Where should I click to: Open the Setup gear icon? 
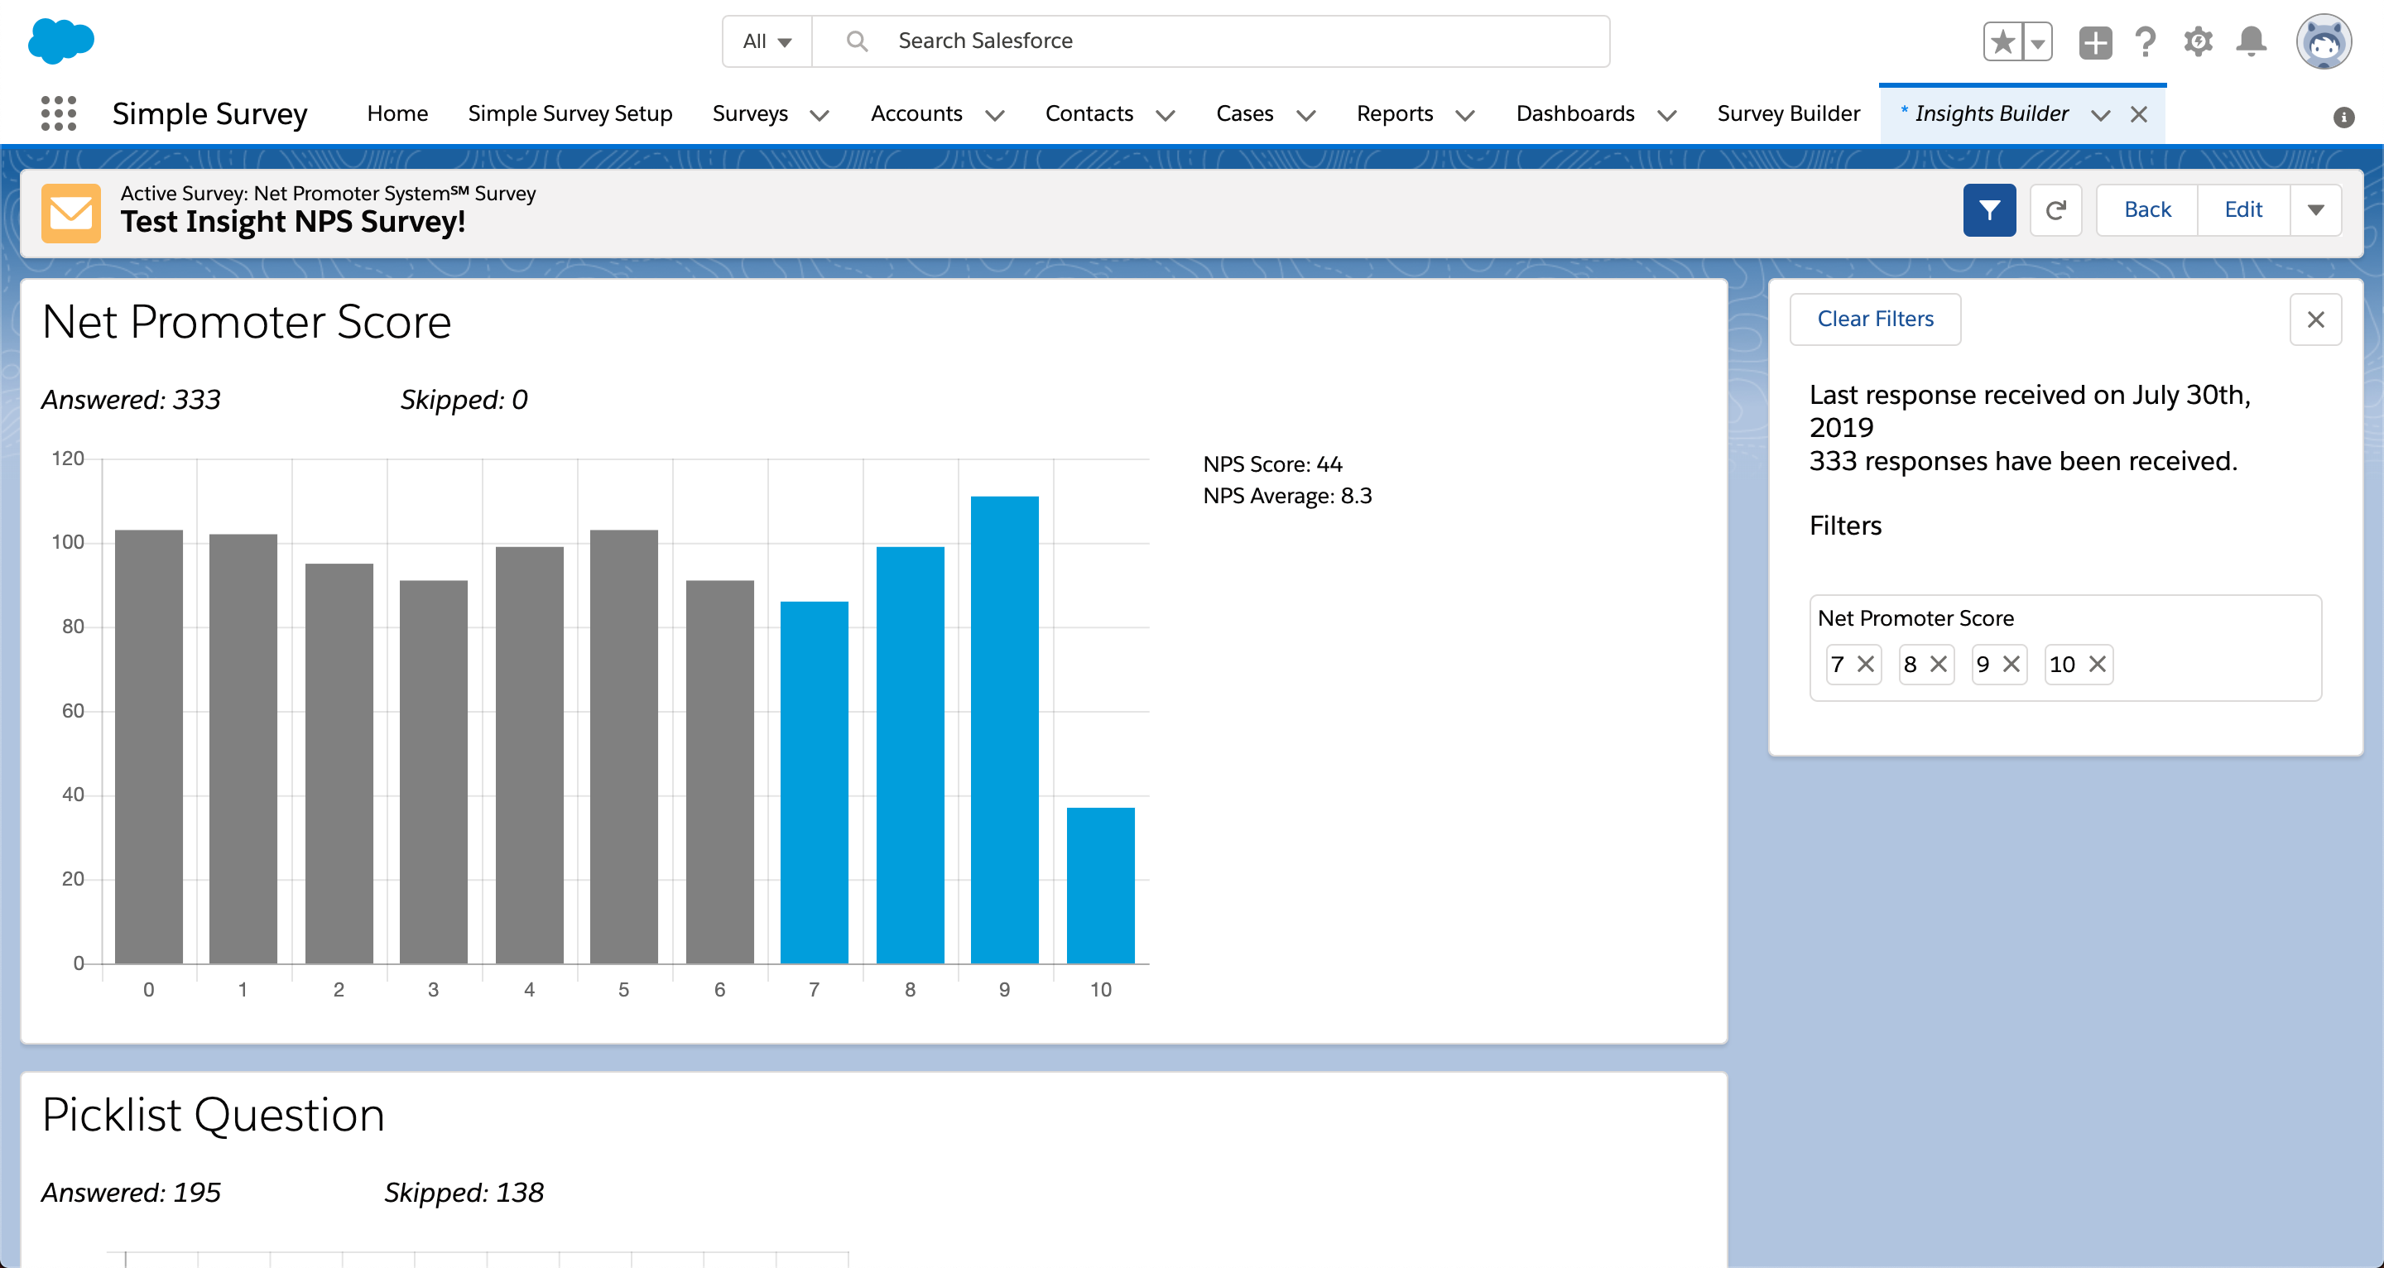point(2198,41)
